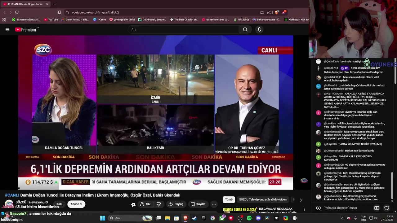Share this page from address bar

(269, 12)
